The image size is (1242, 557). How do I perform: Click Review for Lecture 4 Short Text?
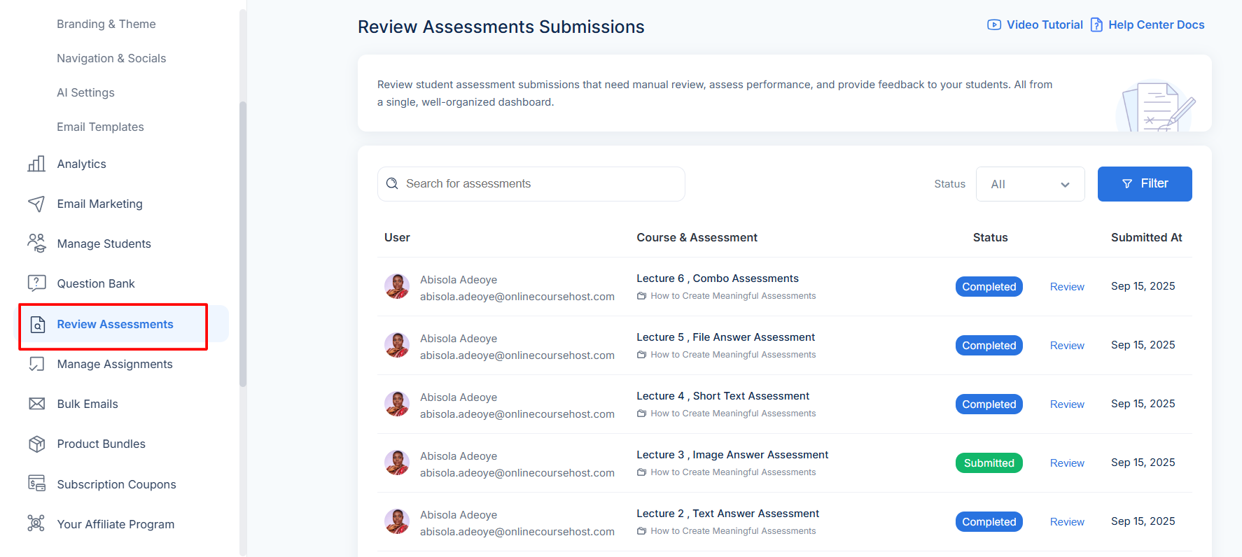1067,404
